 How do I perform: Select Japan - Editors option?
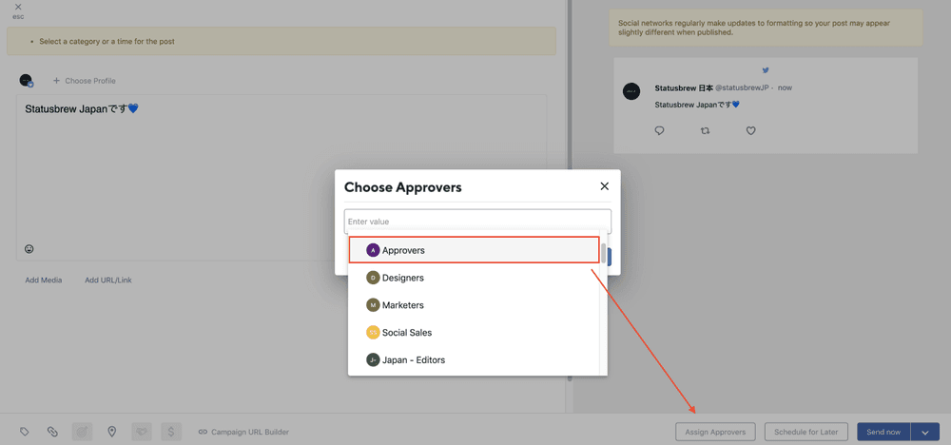[x=474, y=360]
